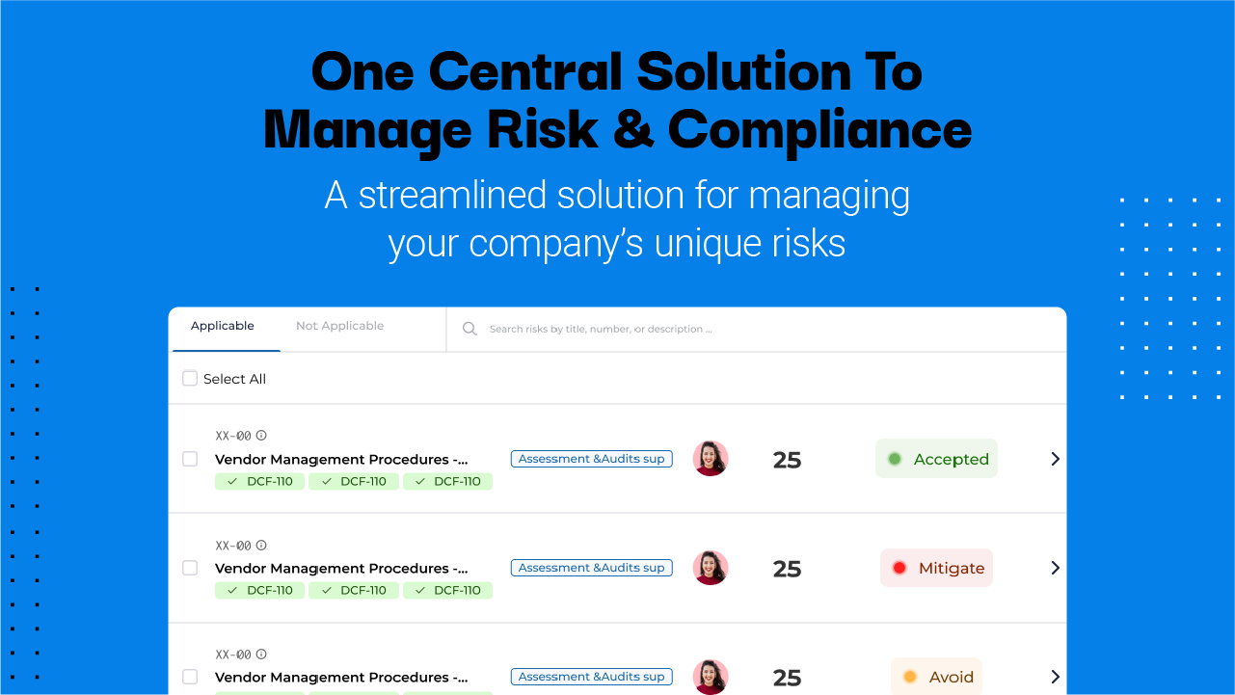Switch to the Not Applicable tab

tap(339, 326)
